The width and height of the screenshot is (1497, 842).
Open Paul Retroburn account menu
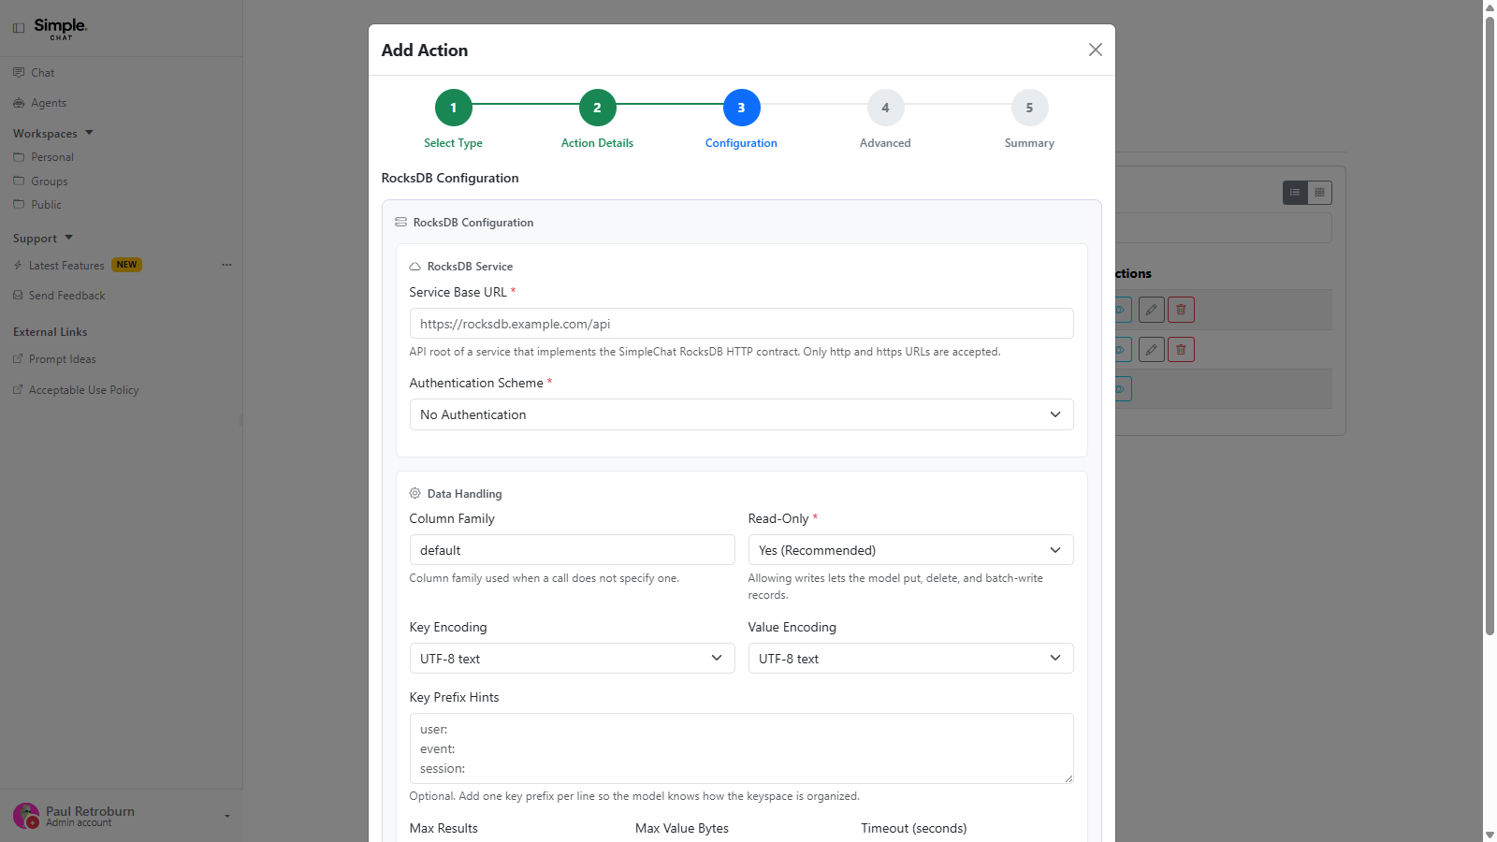[122, 816]
